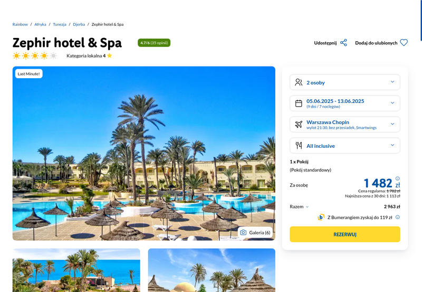This screenshot has height=292, width=422.
Task: Open the 2 osoby guests dropdown
Action: 345,82
